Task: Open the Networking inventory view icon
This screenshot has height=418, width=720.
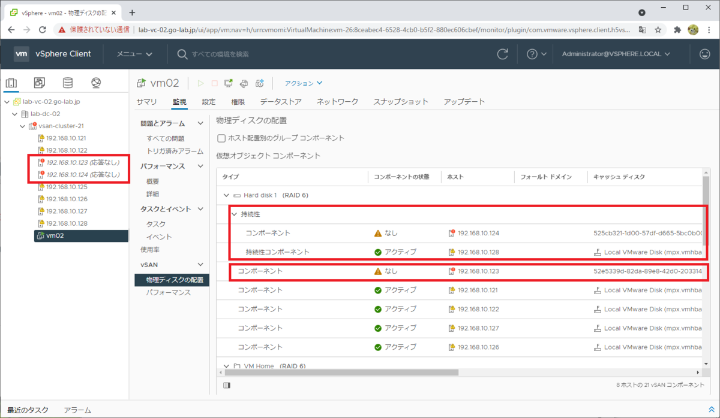Action: 96,83
